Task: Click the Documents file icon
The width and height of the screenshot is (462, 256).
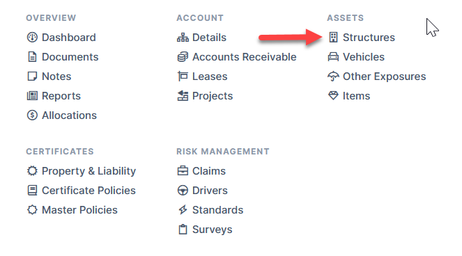Action: point(32,57)
